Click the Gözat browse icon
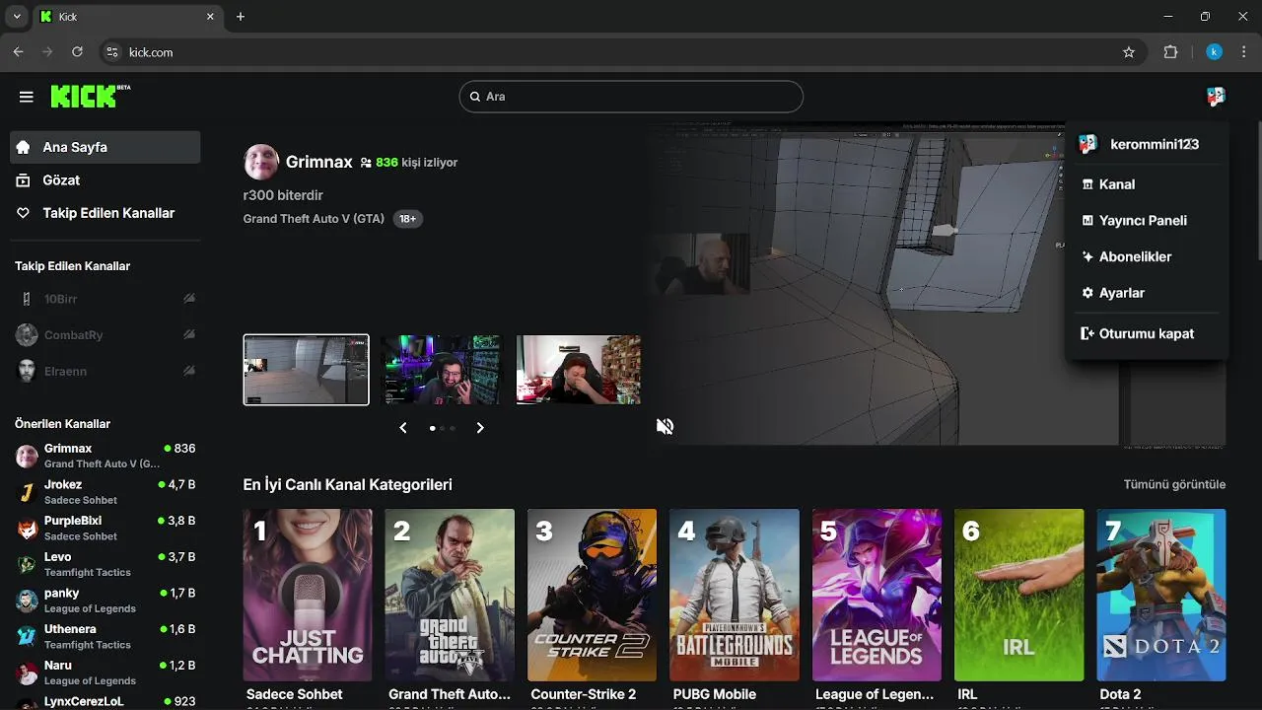The height and width of the screenshot is (710, 1262). click(x=24, y=180)
